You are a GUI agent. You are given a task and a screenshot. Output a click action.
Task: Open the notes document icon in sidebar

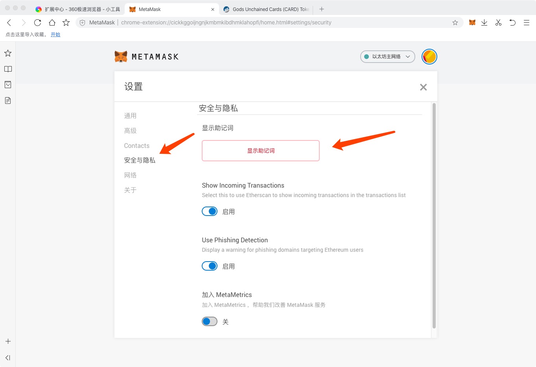[x=8, y=100]
